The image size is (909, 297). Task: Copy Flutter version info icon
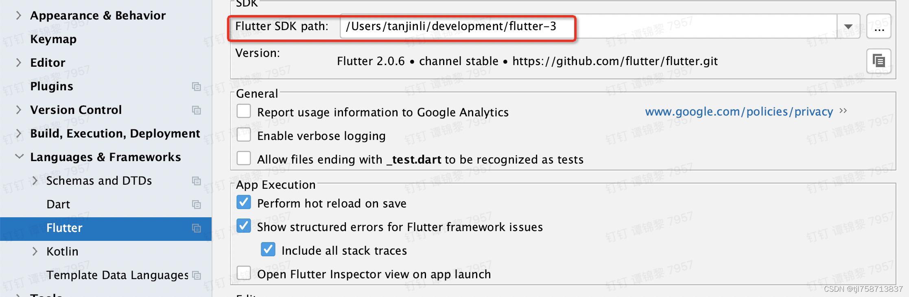[878, 61]
